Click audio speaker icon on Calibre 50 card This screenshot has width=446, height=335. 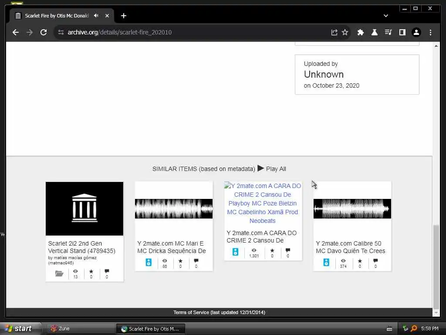[326, 262]
